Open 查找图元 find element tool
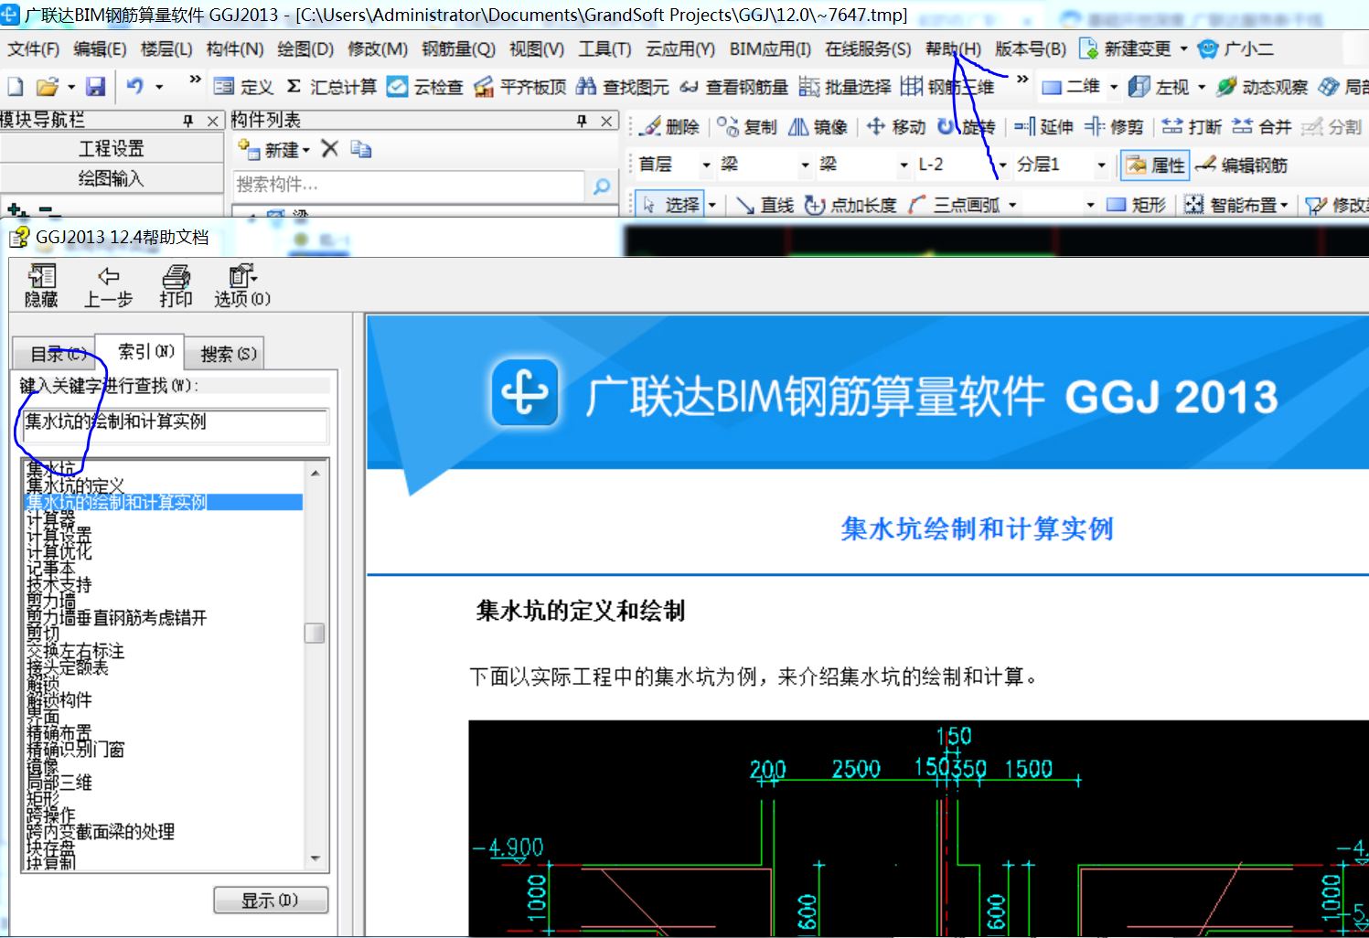Image resolution: width=1369 pixels, height=938 pixels. 623,86
